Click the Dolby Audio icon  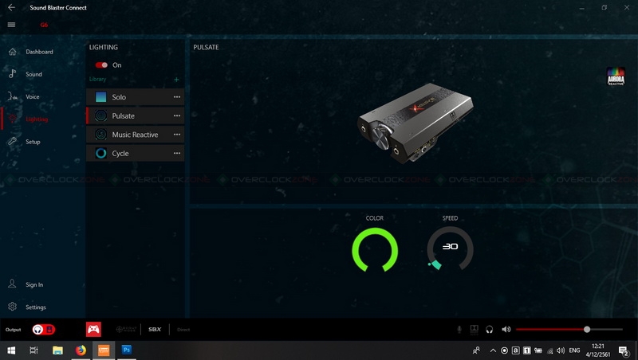click(x=475, y=330)
